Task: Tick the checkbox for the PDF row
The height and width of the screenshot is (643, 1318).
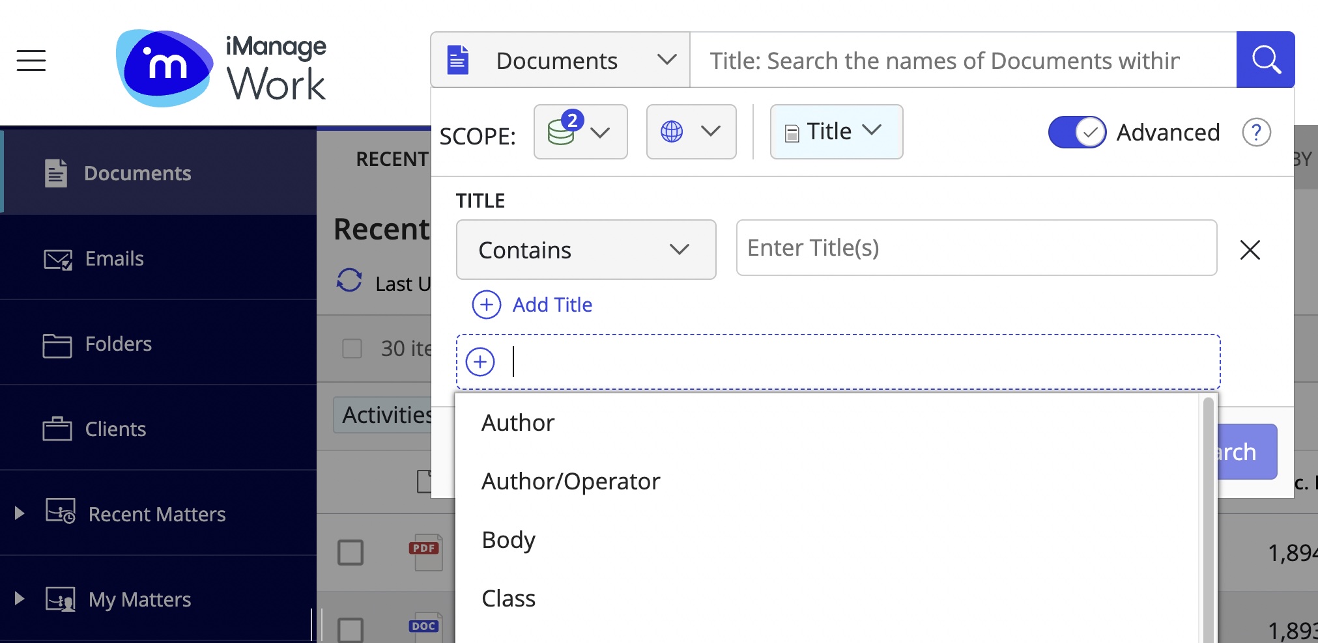Action: pos(351,553)
